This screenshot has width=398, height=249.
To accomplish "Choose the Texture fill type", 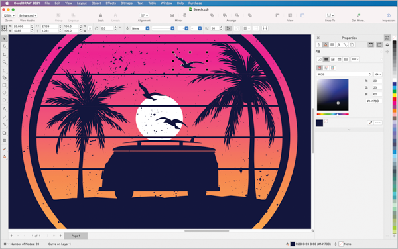I will (346, 60).
